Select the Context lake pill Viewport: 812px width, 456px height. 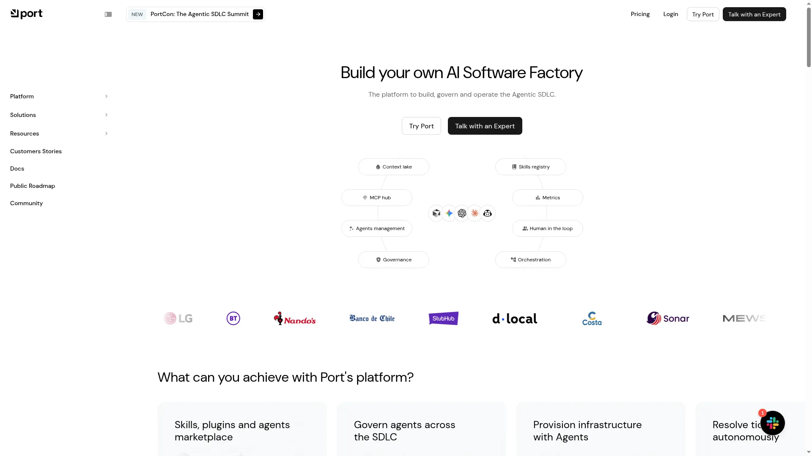point(394,167)
